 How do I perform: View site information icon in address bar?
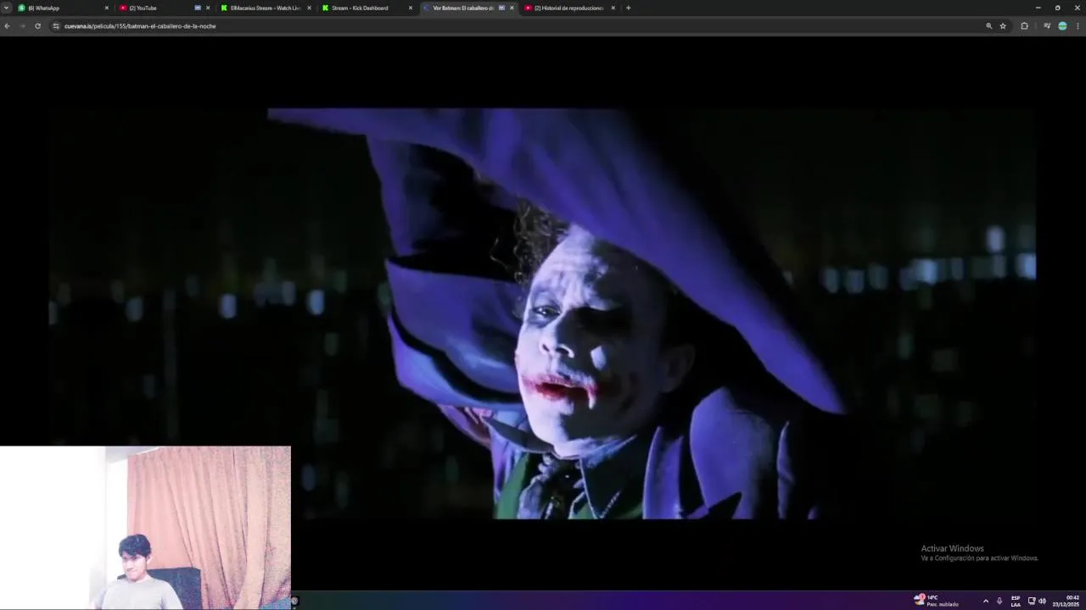pos(56,26)
